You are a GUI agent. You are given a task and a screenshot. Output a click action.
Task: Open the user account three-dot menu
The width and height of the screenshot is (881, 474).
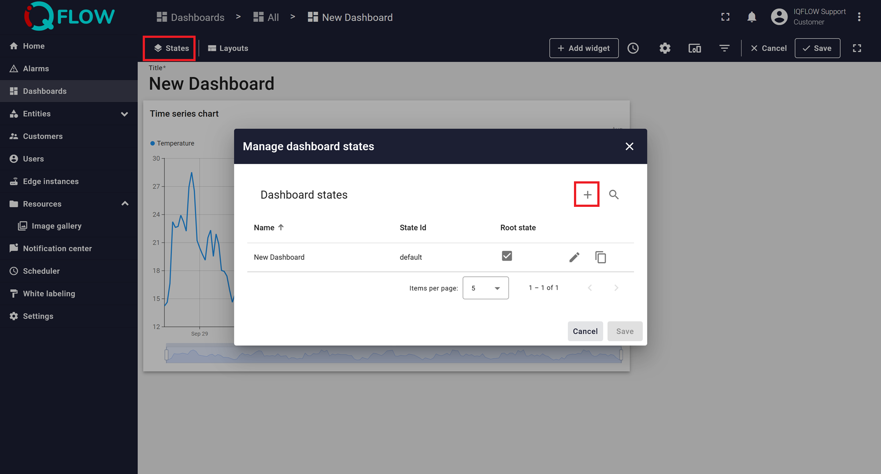click(x=859, y=17)
